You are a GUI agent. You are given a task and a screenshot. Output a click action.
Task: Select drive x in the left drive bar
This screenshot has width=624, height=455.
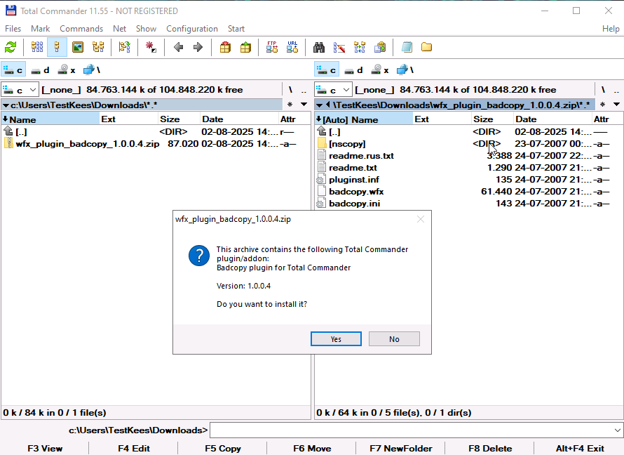point(66,70)
